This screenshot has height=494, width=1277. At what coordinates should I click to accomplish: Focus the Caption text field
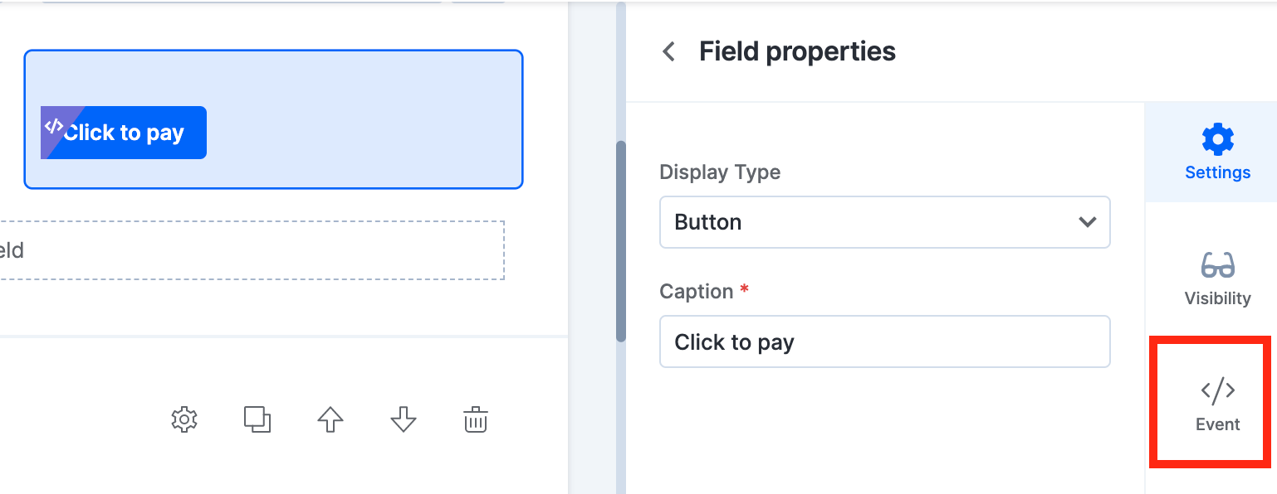(885, 341)
